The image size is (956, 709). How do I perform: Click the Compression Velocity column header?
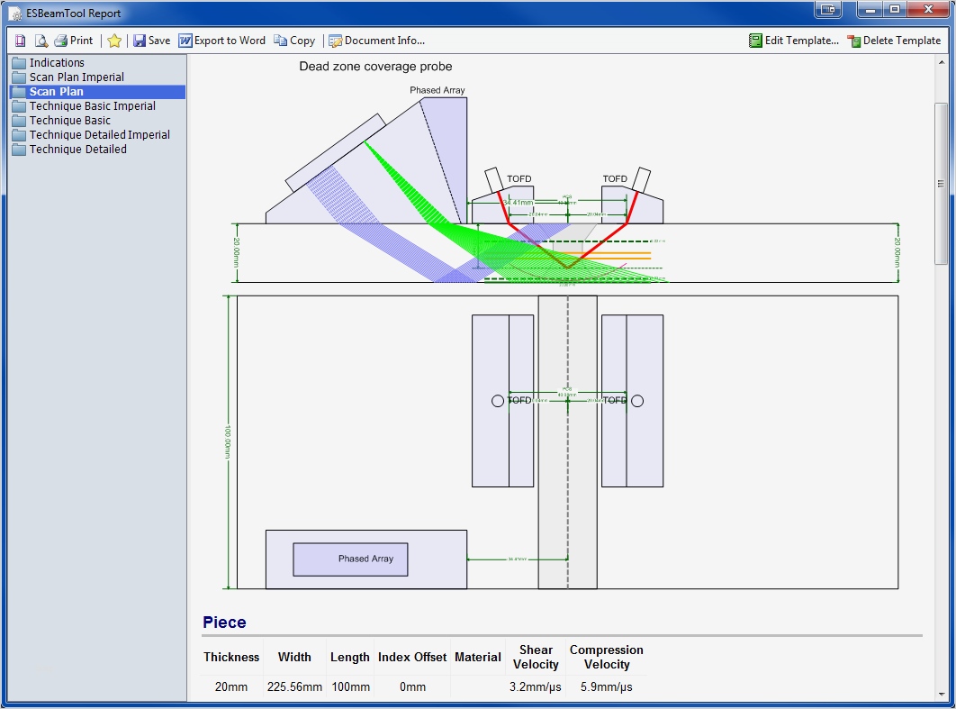pos(607,657)
